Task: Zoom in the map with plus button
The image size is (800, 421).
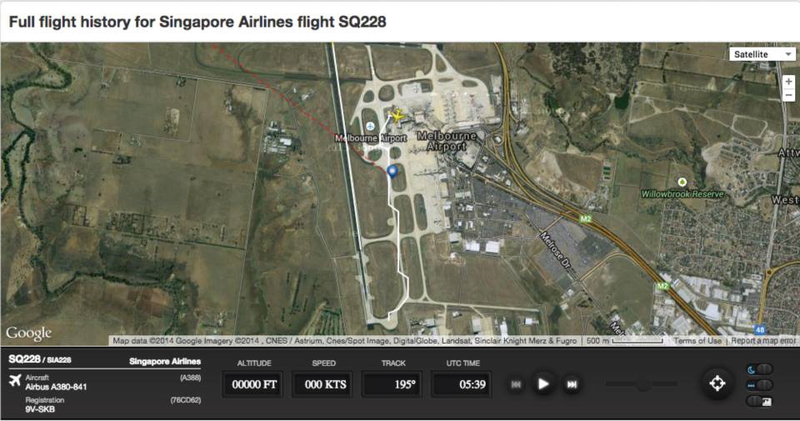Action: point(789,82)
